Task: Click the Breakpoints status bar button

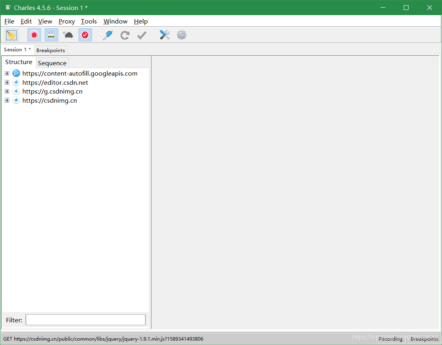Action: (424, 339)
